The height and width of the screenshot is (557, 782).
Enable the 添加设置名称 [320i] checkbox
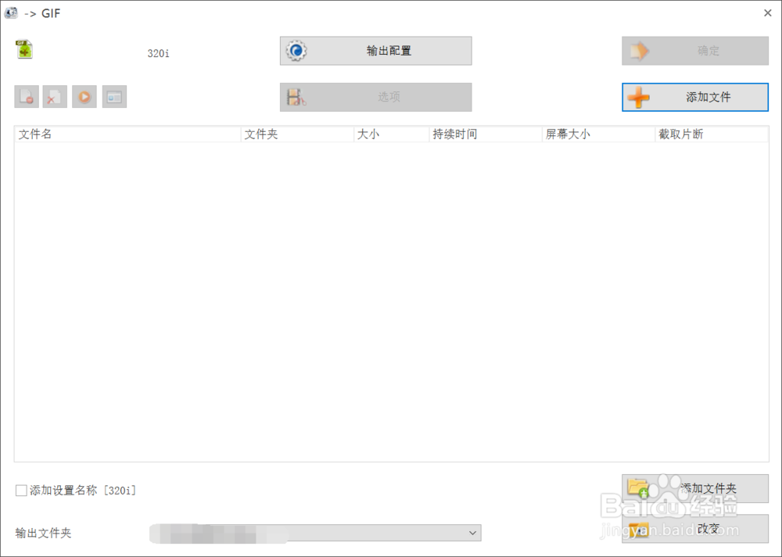[x=21, y=491]
